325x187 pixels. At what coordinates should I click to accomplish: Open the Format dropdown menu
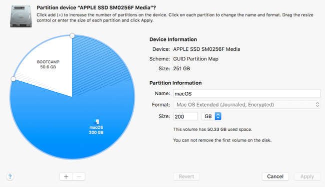(247, 105)
